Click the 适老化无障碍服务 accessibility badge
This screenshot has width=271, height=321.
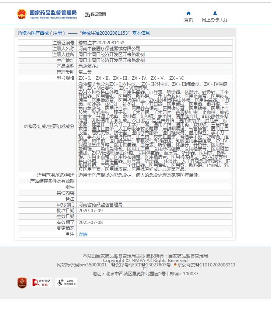[x=66, y=283]
